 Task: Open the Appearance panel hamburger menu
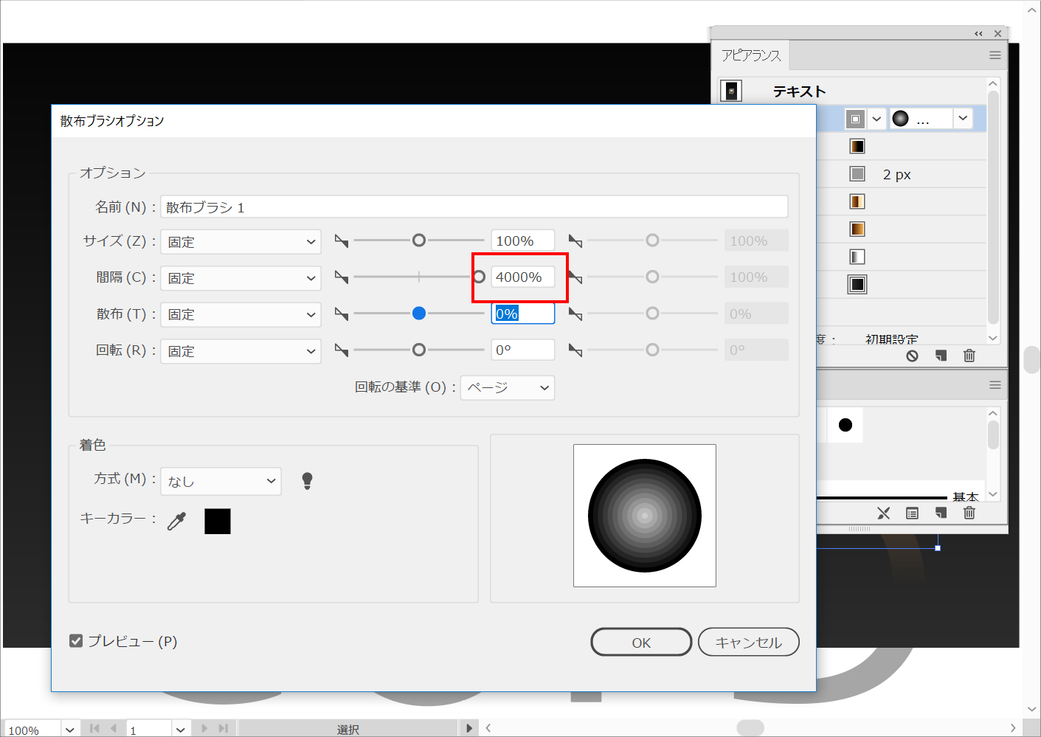[x=995, y=55]
